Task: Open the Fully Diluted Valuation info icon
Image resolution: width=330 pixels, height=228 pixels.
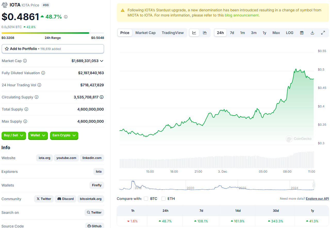Action: coord(43,73)
